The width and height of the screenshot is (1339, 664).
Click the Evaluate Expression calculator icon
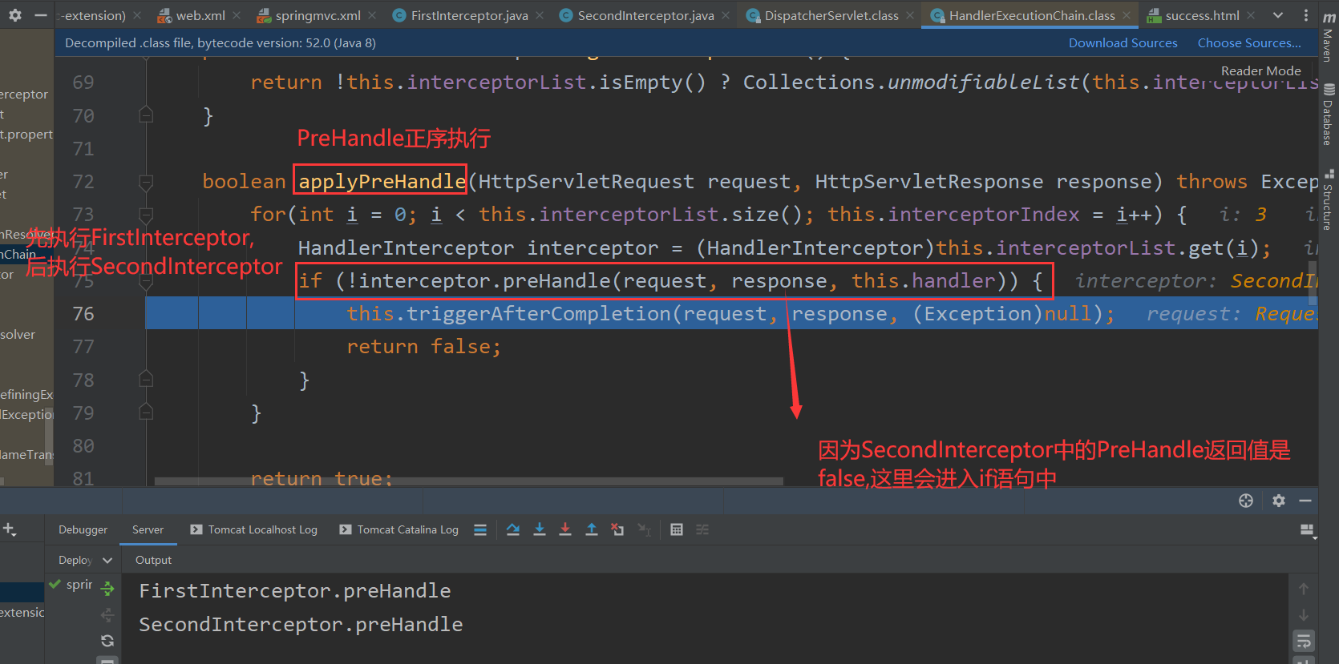coord(677,529)
